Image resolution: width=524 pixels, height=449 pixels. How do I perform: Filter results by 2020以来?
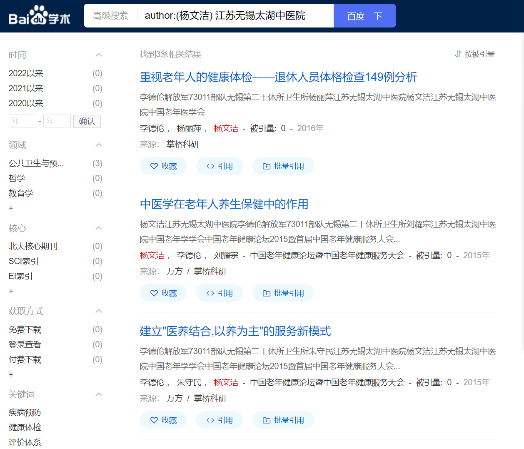coord(26,103)
